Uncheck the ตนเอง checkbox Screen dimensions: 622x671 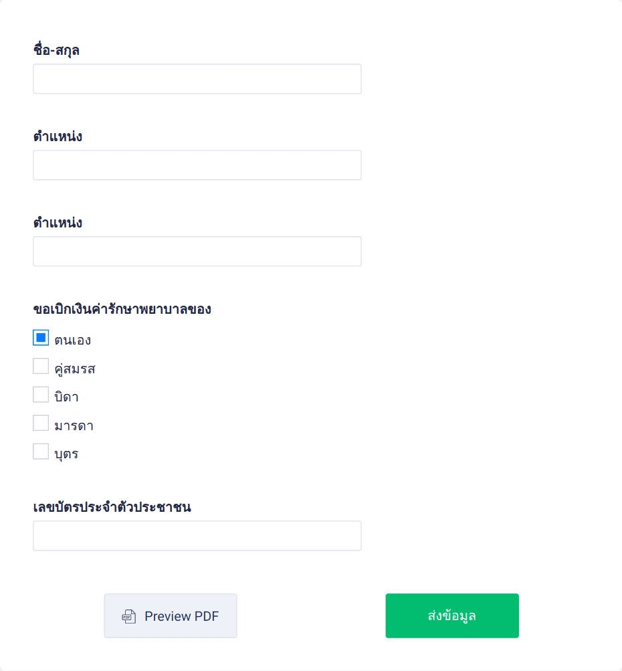tap(41, 338)
